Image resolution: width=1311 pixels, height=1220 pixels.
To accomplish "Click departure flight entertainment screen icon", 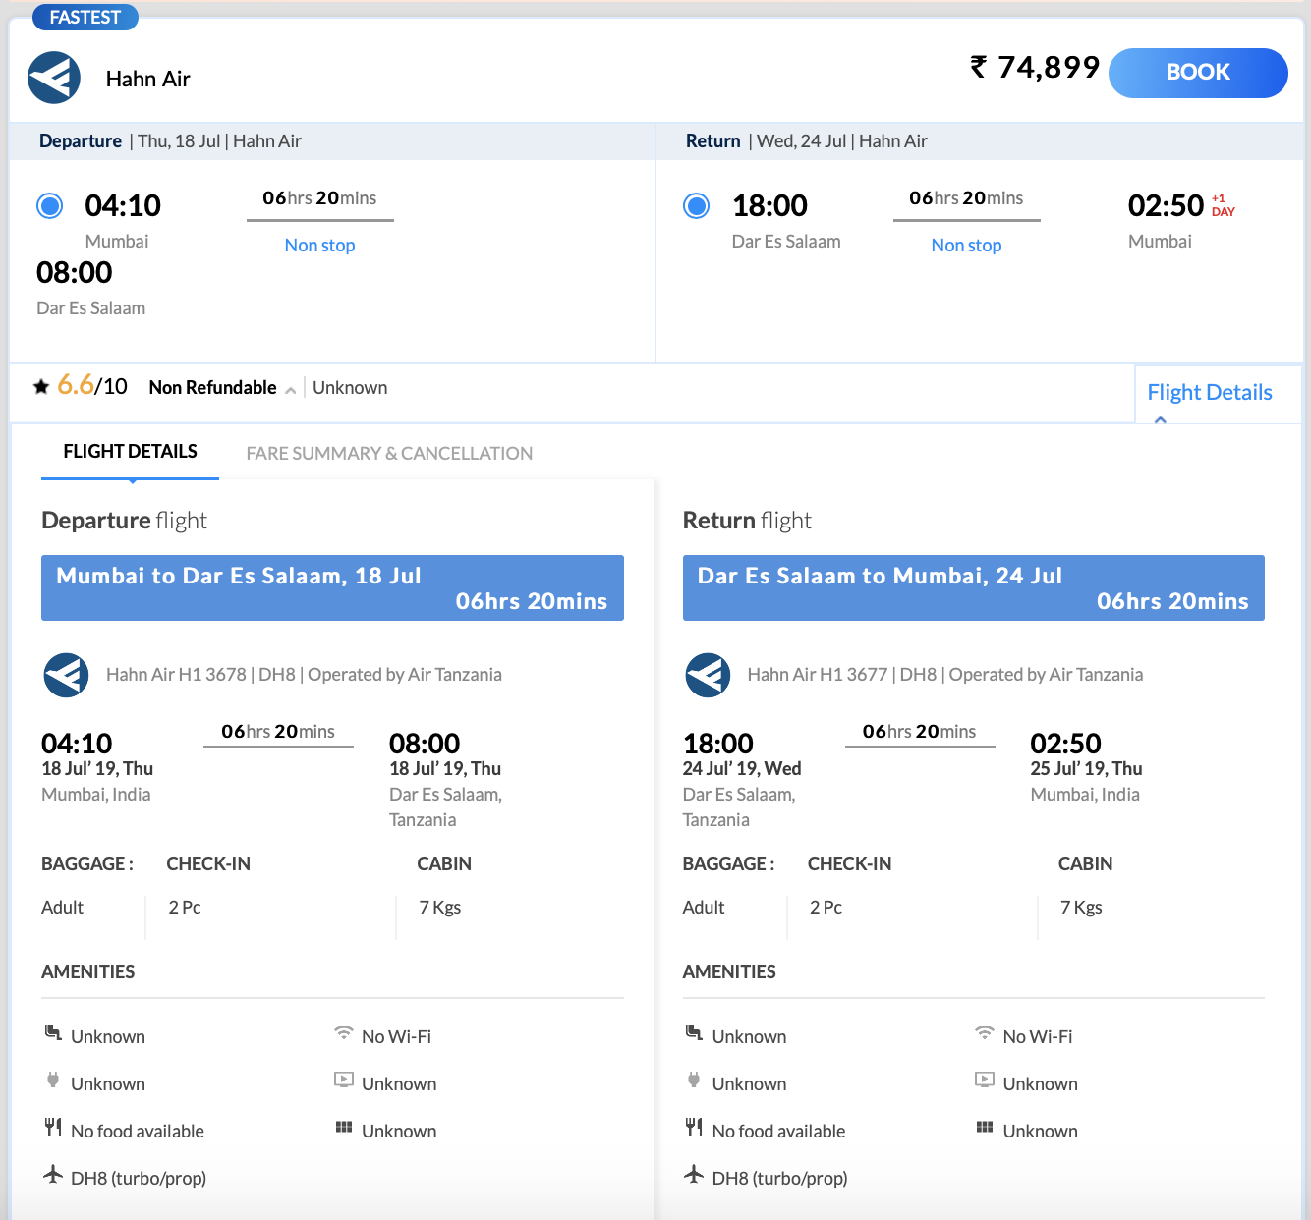I will tap(344, 1080).
